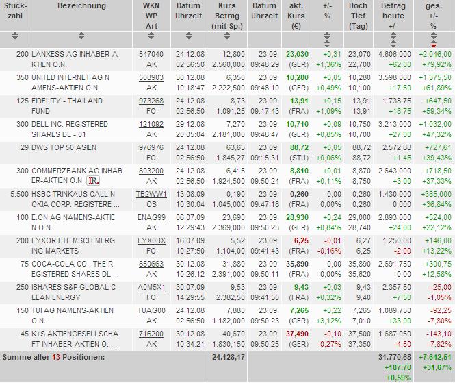Click TUI total loss -92,25
Image resolution: width=455 pixels, height=383 pixels.
coord(441,310)
